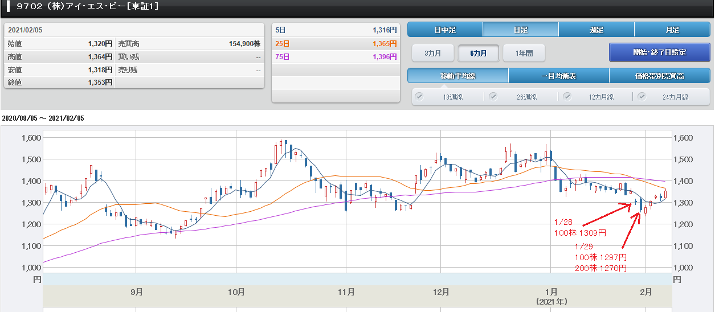
Task: Choose the 6カ月 period button
Action: coord(479,53)
